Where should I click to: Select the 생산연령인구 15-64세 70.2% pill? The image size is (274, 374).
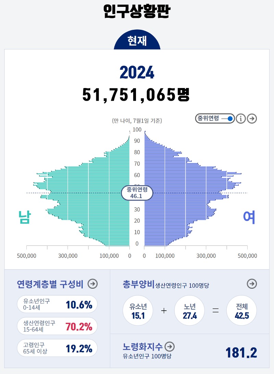coord(57,326)
